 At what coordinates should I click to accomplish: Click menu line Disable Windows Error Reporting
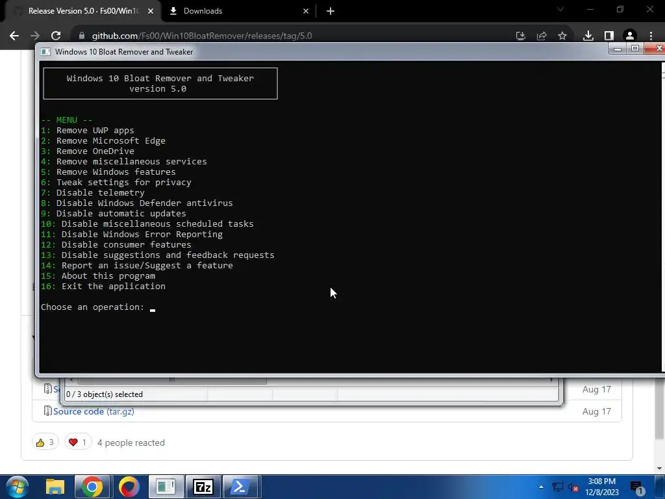(x=131, y=235)
